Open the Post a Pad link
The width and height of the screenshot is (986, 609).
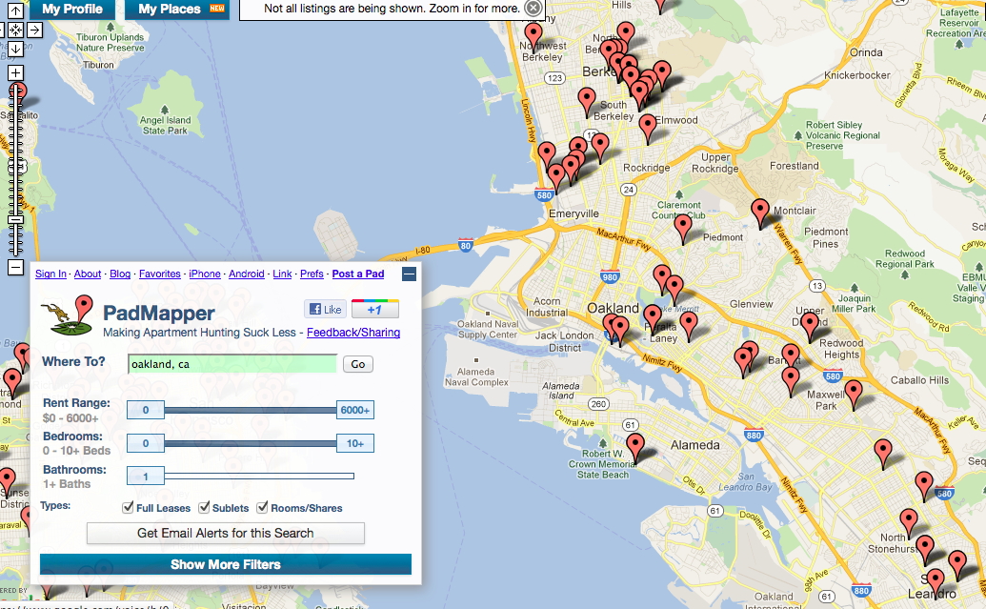click(x=357, y=274)
